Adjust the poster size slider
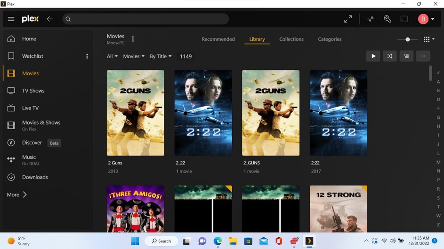The image size is (444, 249). pyautogui.click(x=407, y=39)
